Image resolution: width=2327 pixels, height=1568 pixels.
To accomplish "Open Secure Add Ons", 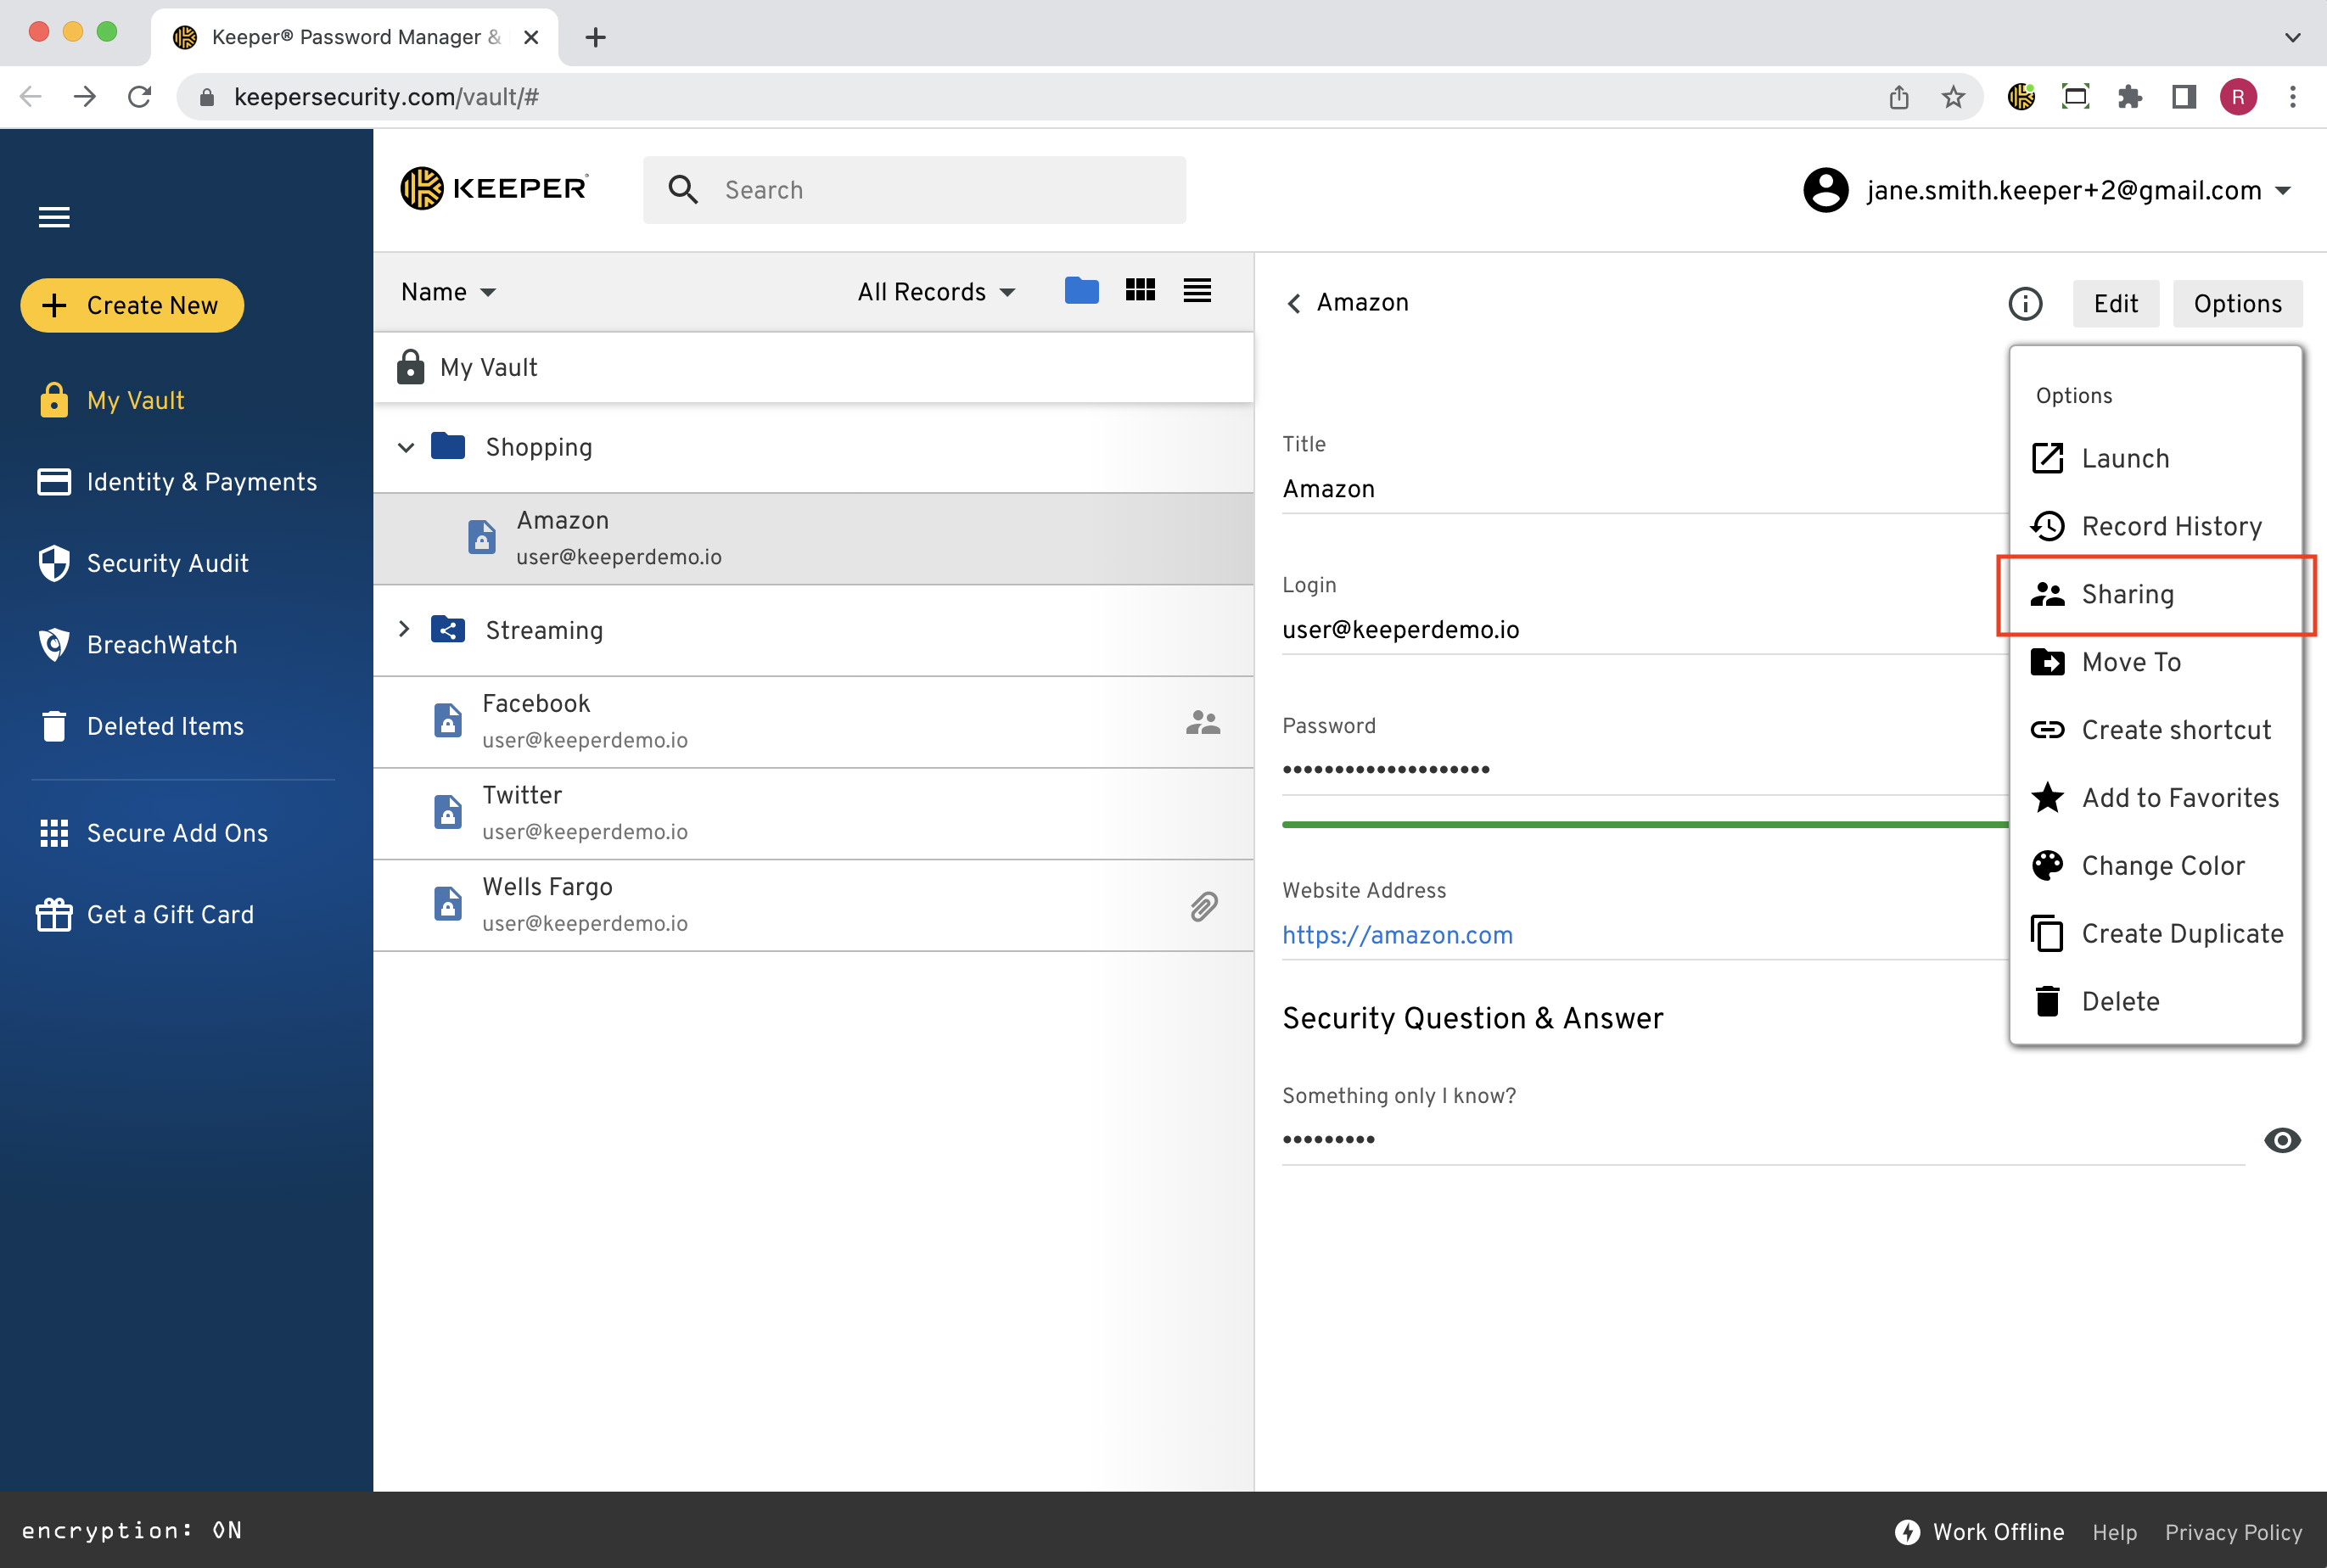I will (x=153, y=833).
